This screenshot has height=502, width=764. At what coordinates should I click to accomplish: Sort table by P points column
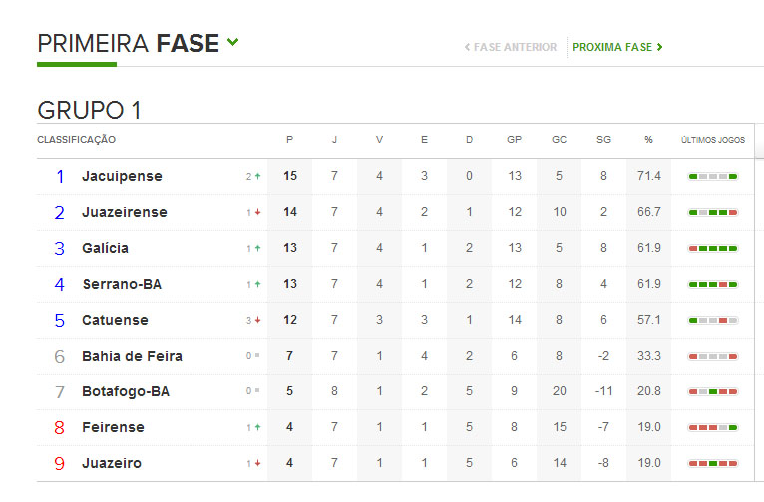tap(290, 140)
